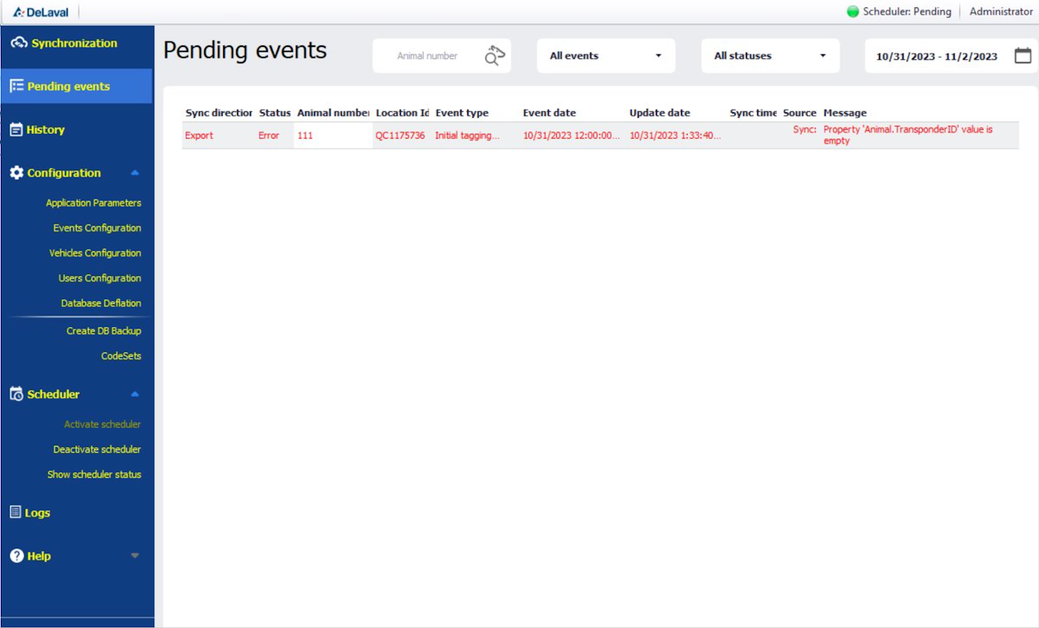This screenshot has height=628, width=1039.
Task: Click the Sync: source cell
Action: pos(804,130)
